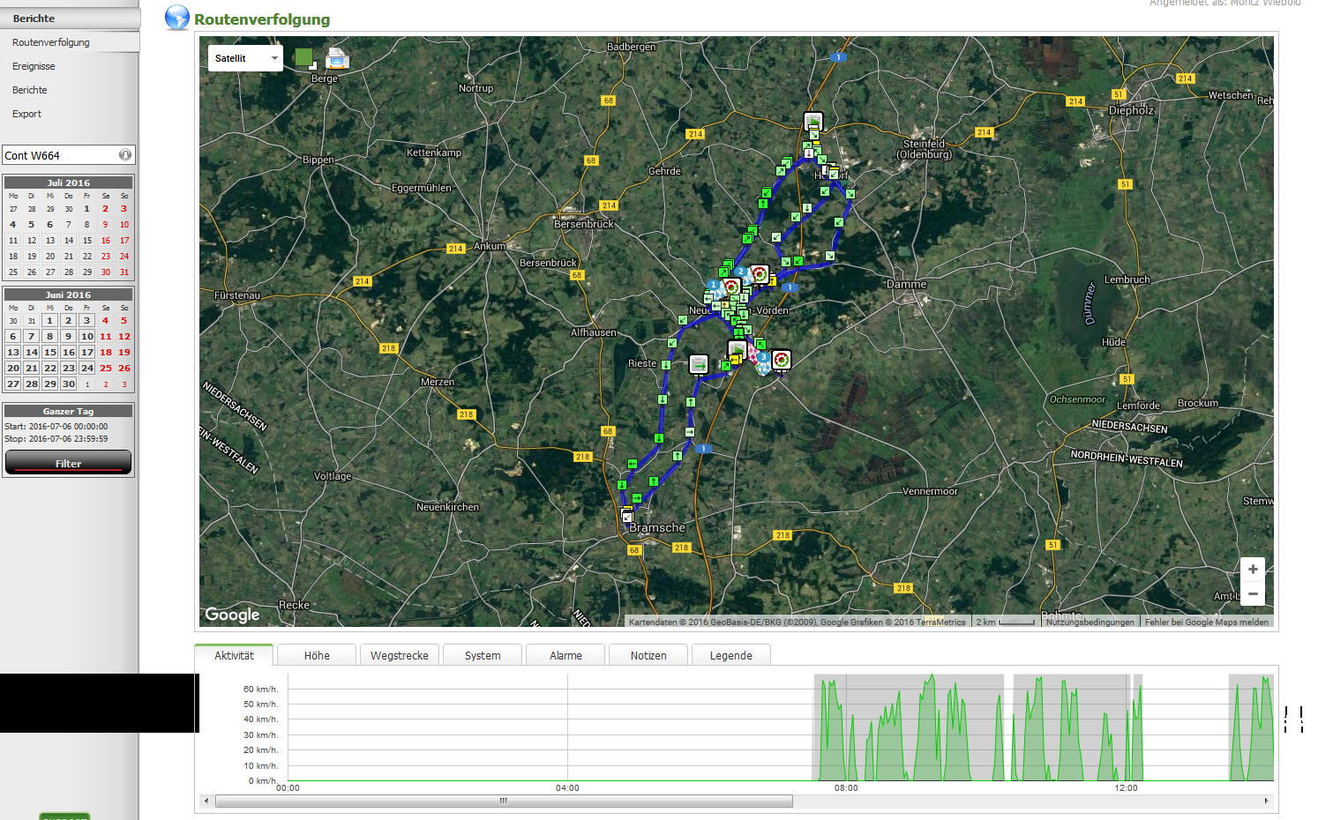Click the activity chart horizontal scrollbar thumb
This screenshot has width=1318, height=820.
(x=503, y=801)
